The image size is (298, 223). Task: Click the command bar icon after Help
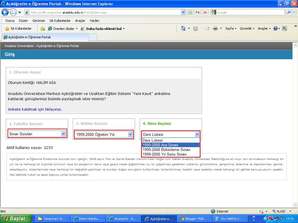(285, 28)
